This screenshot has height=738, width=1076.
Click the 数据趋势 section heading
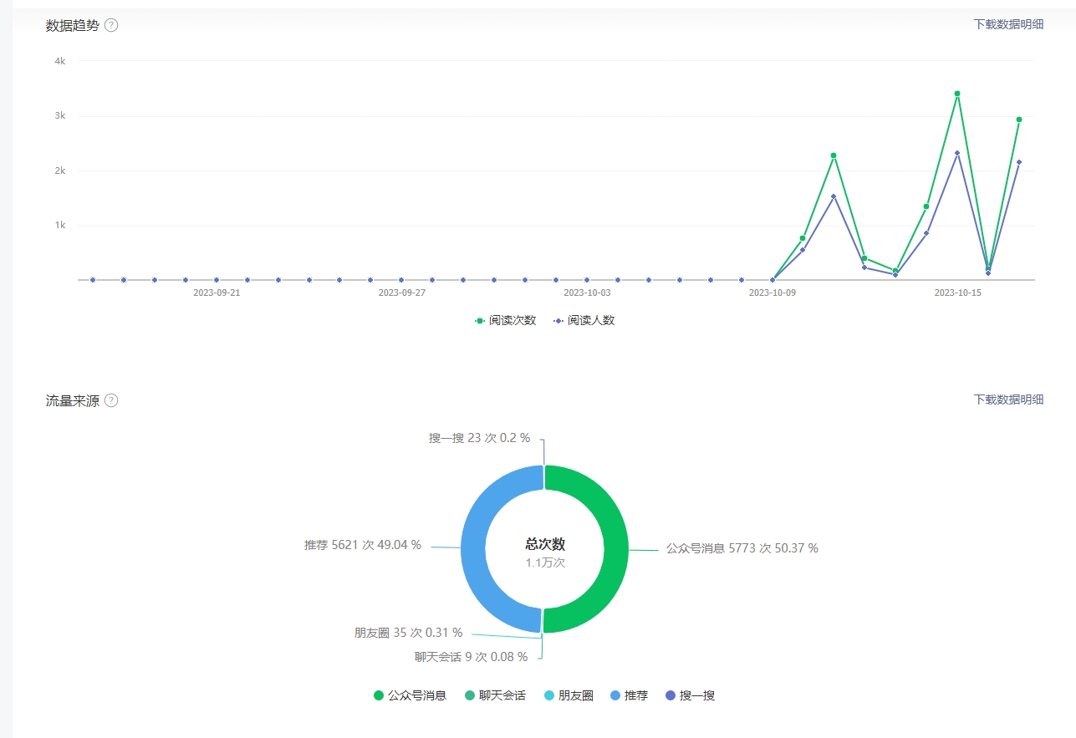click(73, 25)
